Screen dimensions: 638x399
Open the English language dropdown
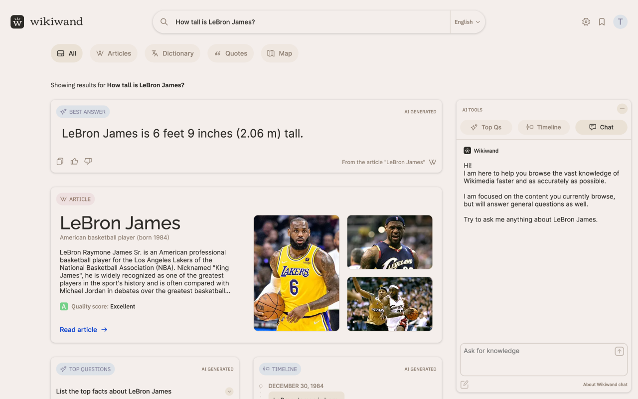(x=467, y=21)
